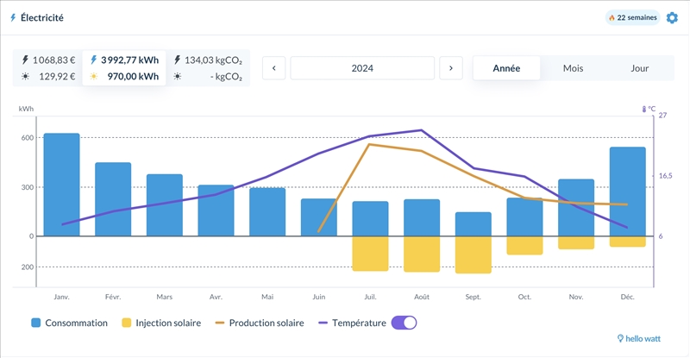Select the 3 992,77 kWh metric card
The image size is (690, 358).
point(124,68)
